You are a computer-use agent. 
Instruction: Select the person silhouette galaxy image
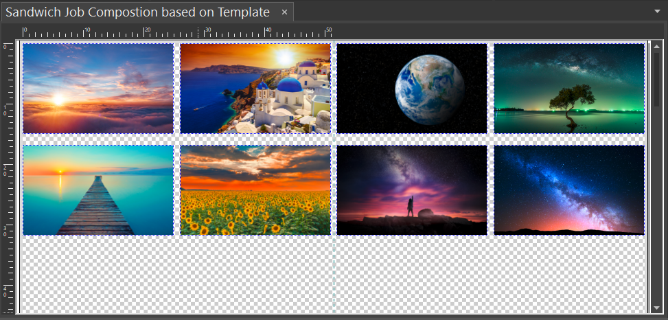click(x=412, y=190)
